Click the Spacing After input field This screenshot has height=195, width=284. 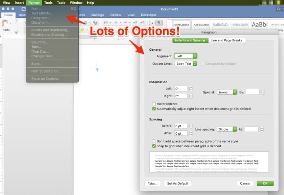coord(181,133)
